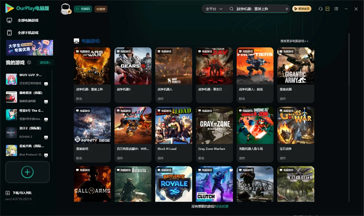Image resolution: width=364 pixels, height=216 pixels.
Task: Clear the search text with x icon
Action: pyautogui.click(x=287, y=9)
